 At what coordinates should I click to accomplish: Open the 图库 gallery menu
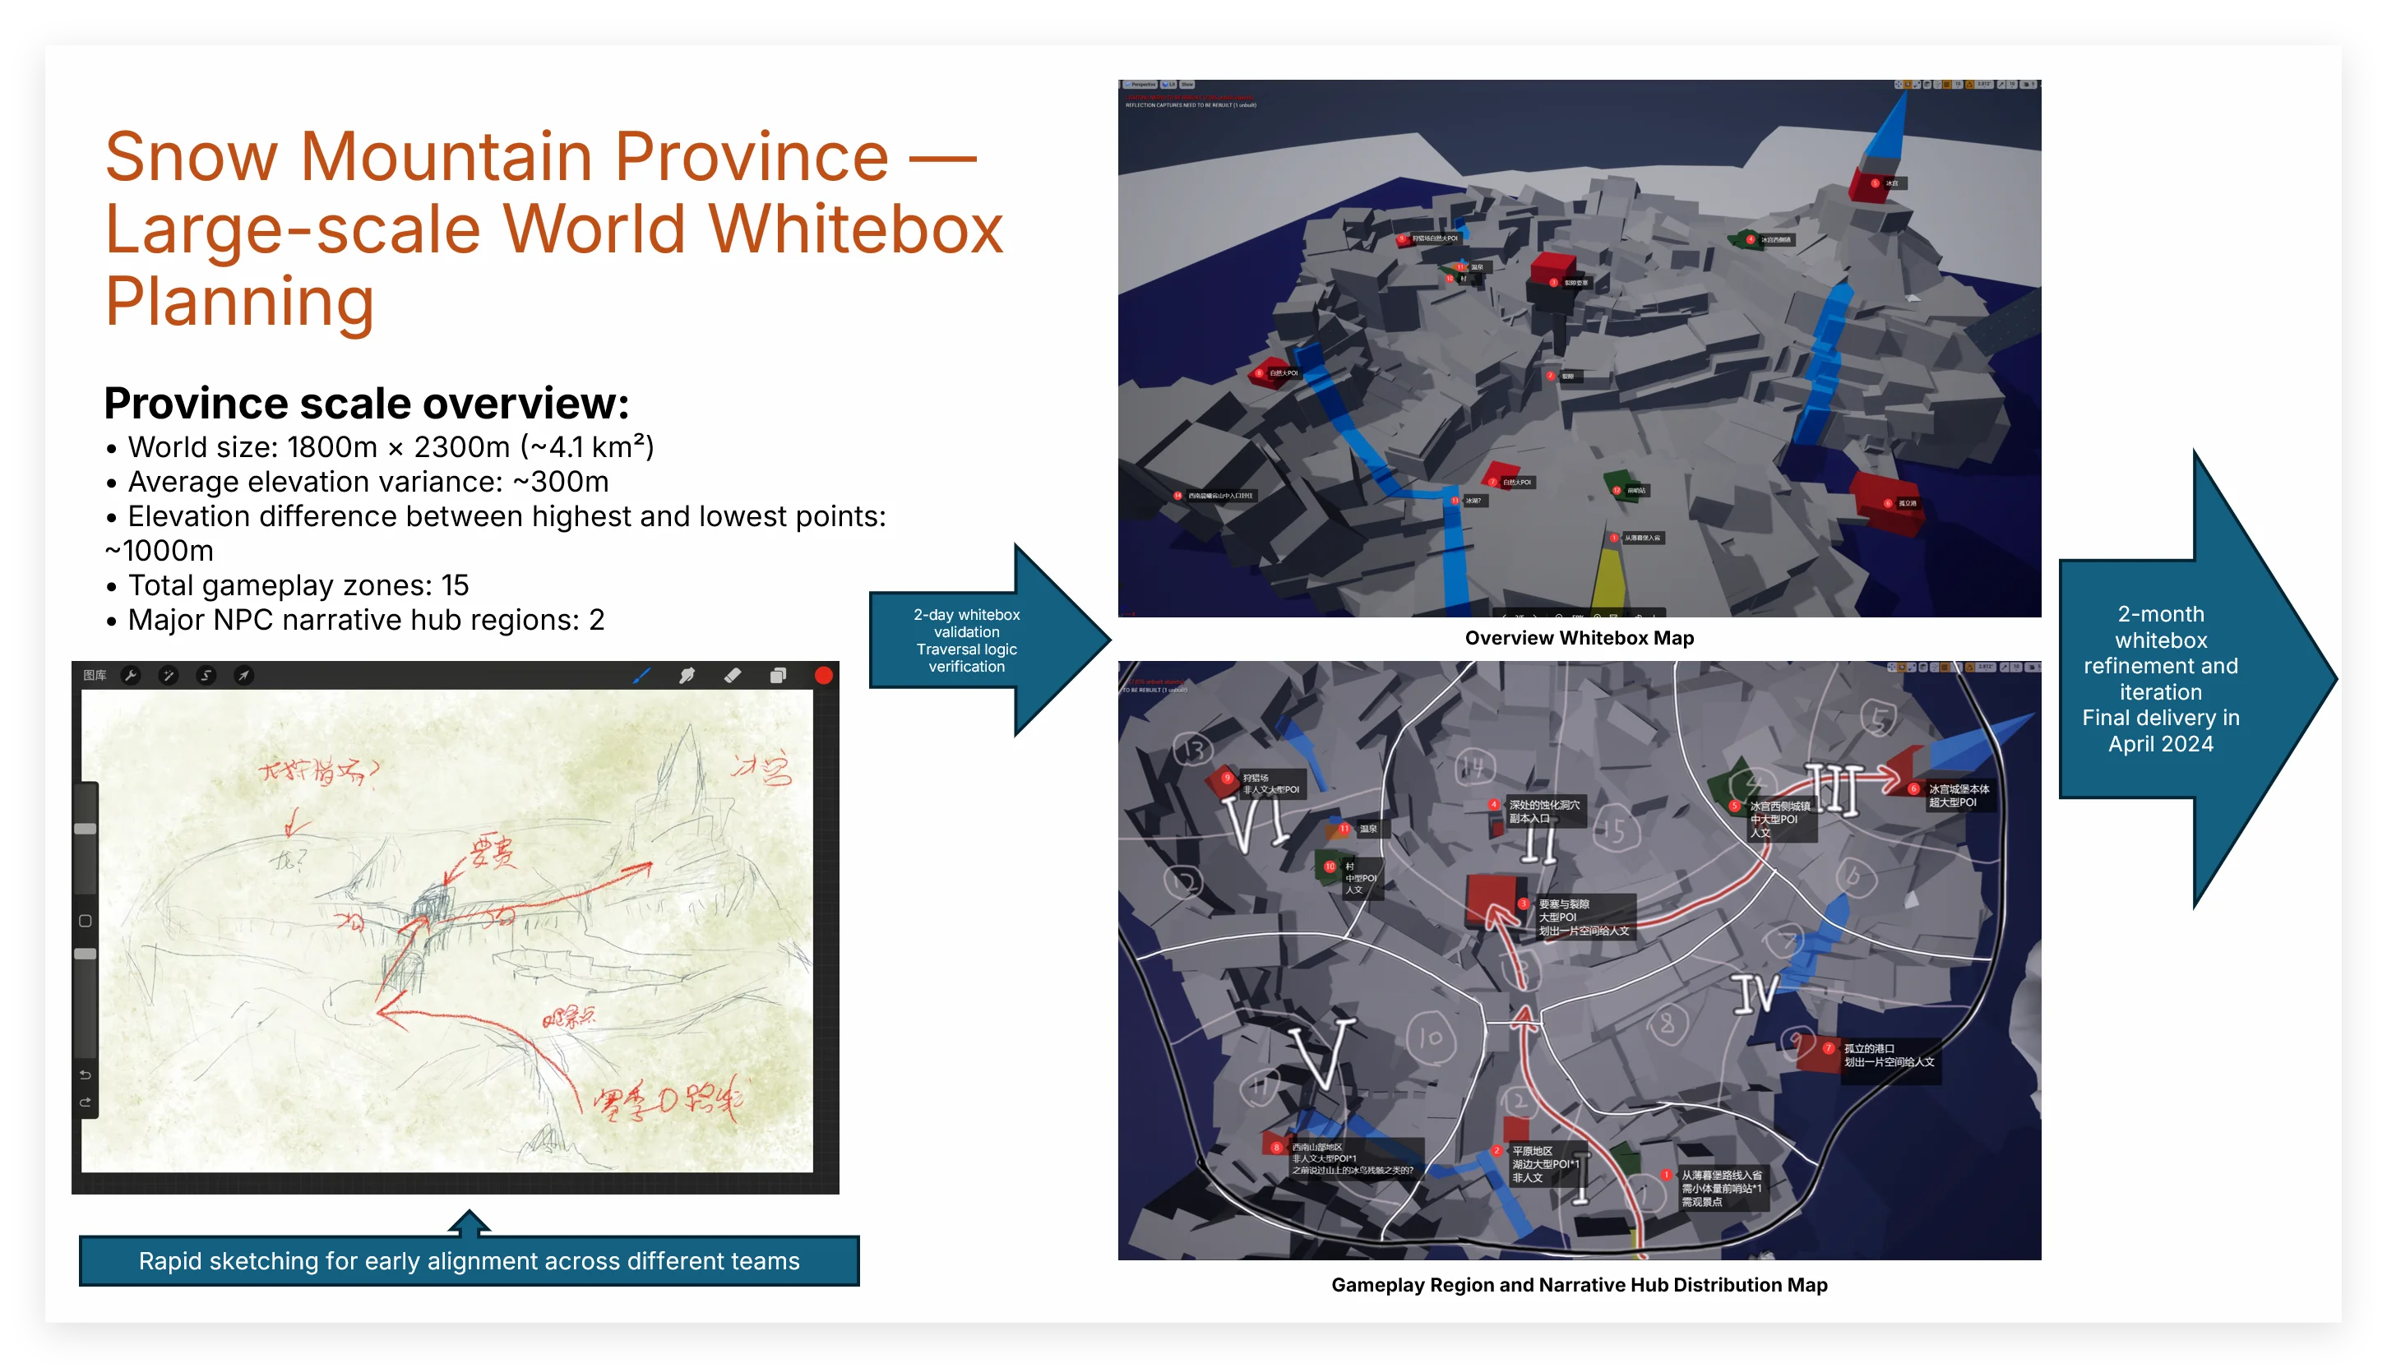pyautogui.click(x=95, y=676)
